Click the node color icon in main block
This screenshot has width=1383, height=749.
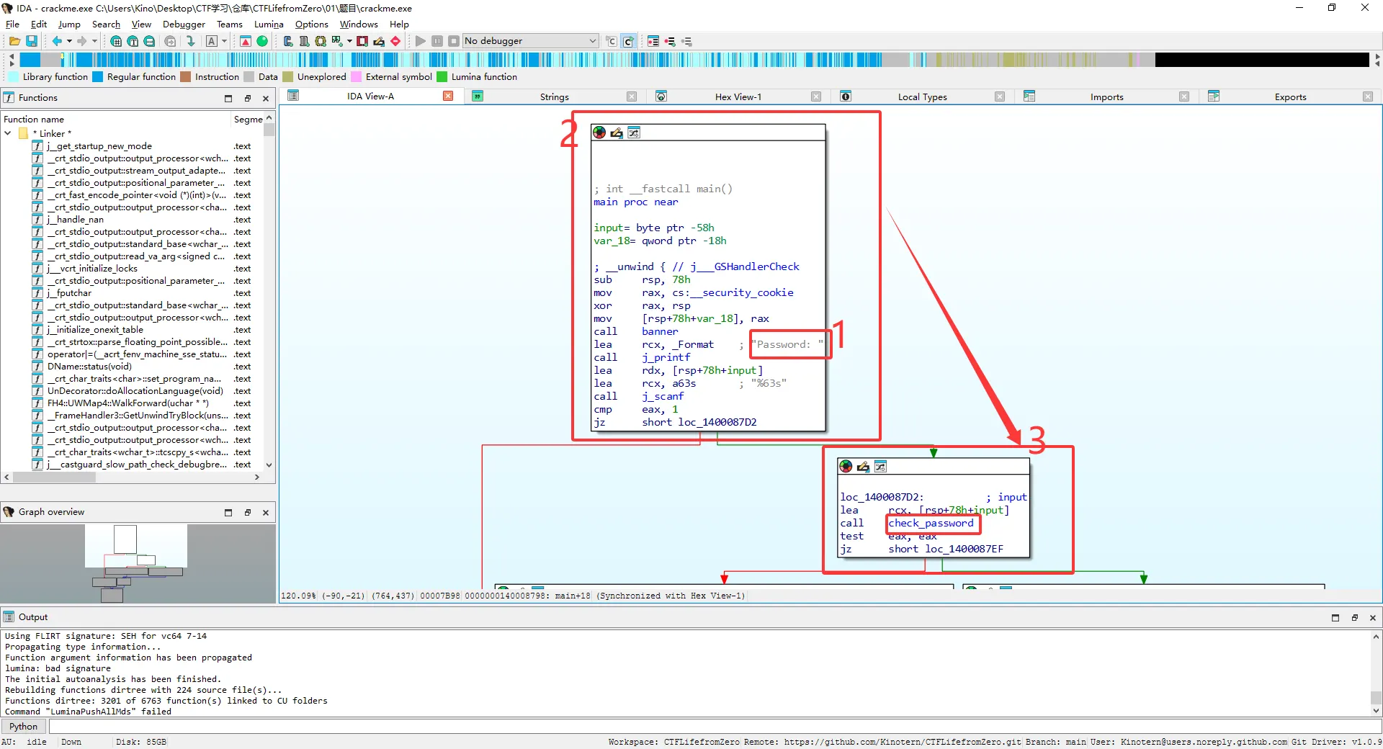click(x=599, y=133)
